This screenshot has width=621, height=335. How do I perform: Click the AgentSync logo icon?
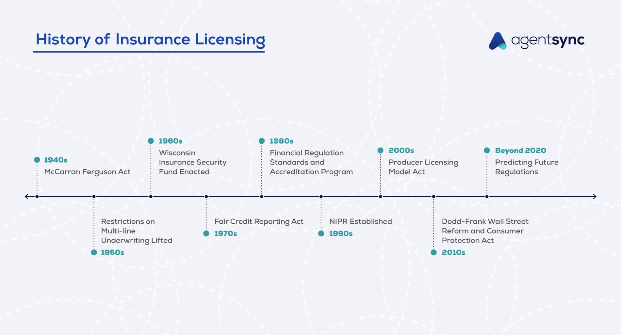(498, 41)
